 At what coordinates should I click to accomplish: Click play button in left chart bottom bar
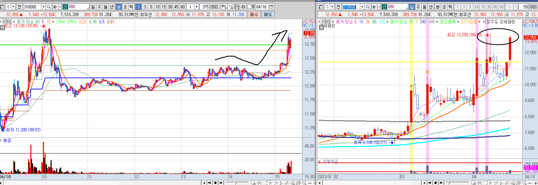pyautogui.click(x=204, y=183)
